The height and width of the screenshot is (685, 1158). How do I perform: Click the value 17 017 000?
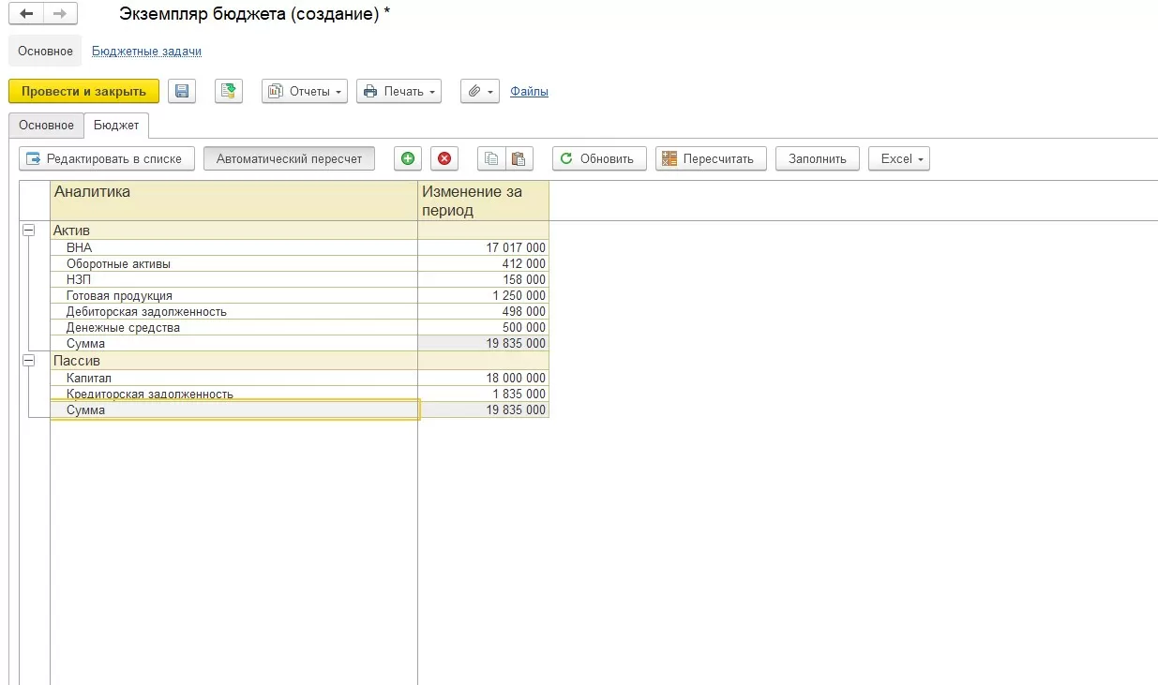516,247
